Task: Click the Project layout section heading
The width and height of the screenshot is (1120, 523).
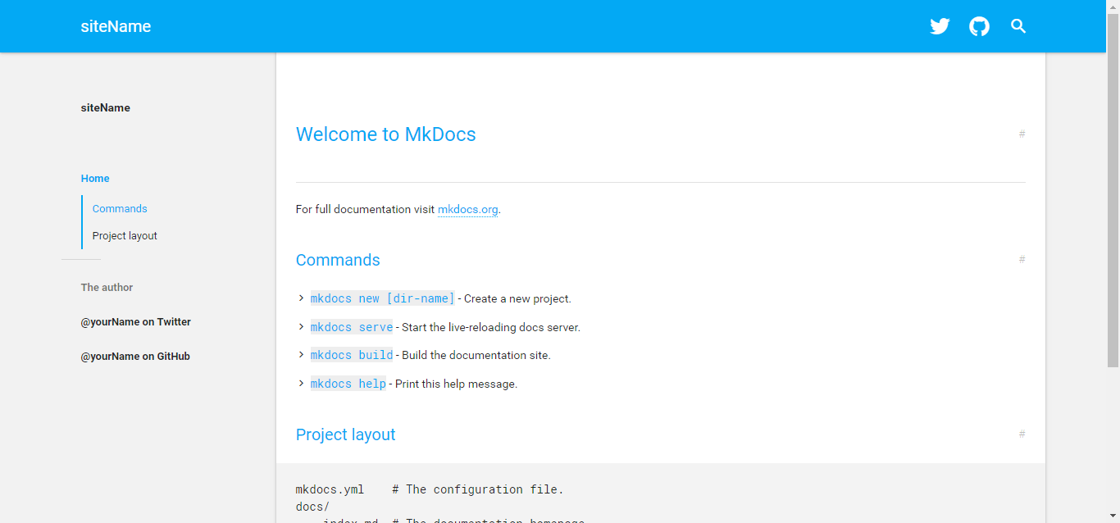Action: (345, 434)
